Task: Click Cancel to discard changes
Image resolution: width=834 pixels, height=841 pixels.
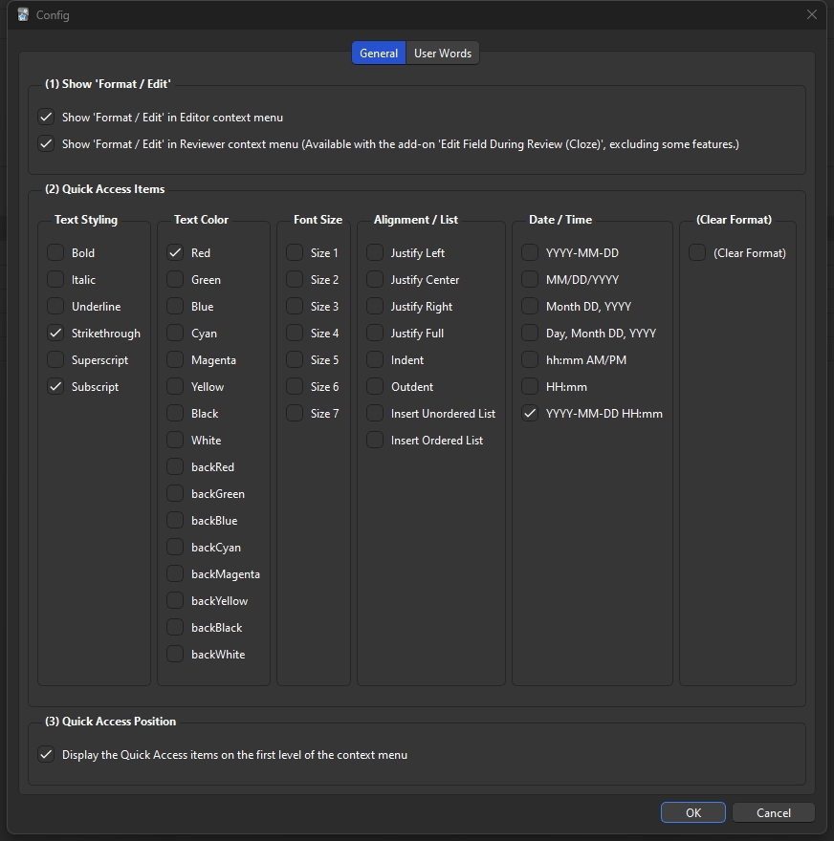Action: (773, 813)
